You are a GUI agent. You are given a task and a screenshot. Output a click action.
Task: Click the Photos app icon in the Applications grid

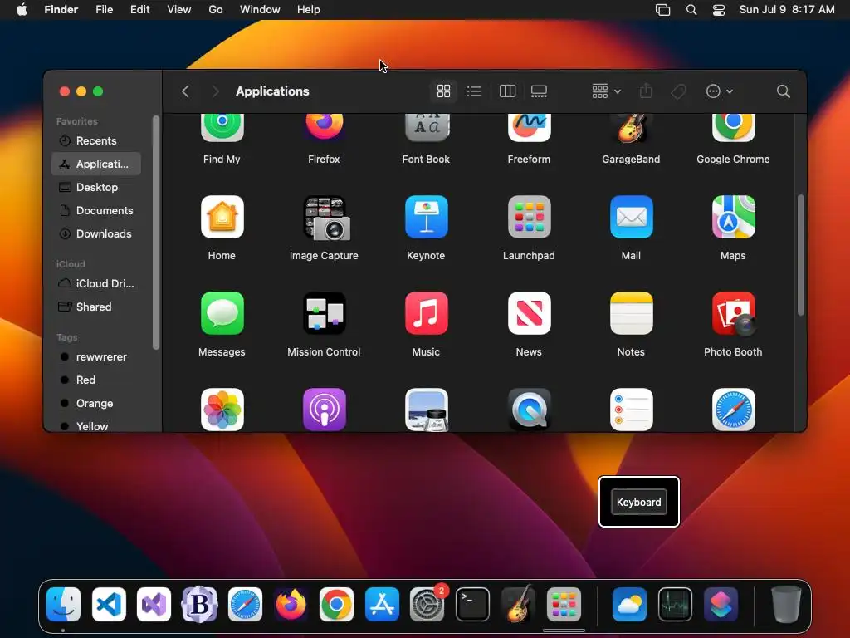tap(222, 410)
